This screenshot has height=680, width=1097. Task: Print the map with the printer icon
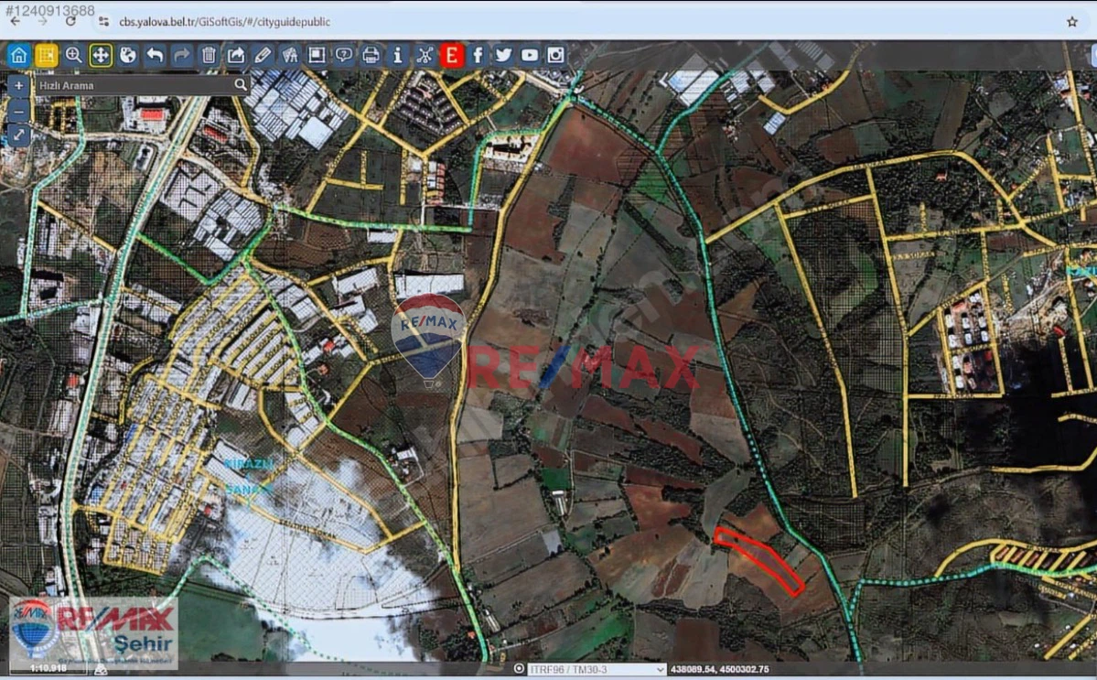point(371,55)
